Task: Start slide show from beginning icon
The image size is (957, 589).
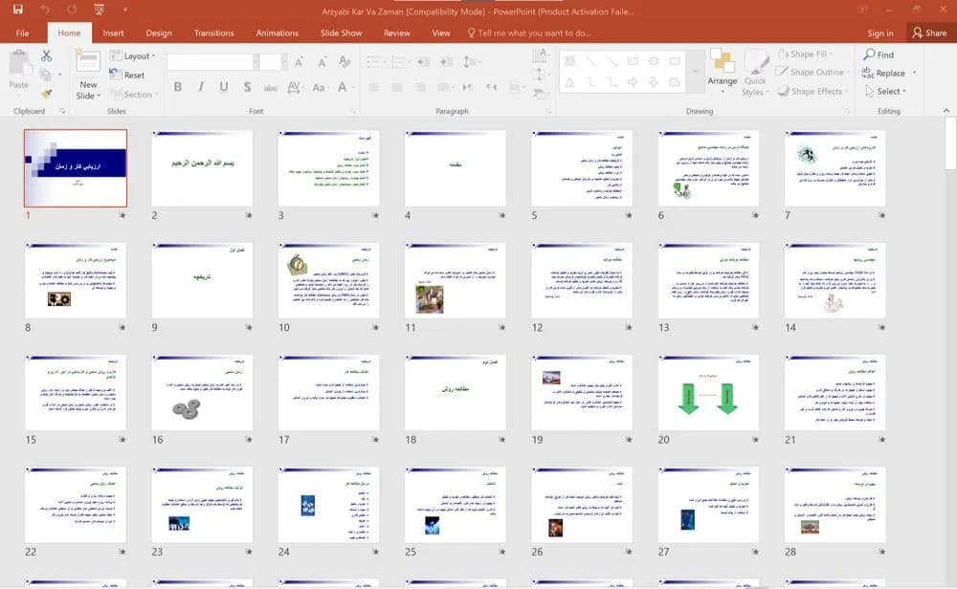Action: 99,10
